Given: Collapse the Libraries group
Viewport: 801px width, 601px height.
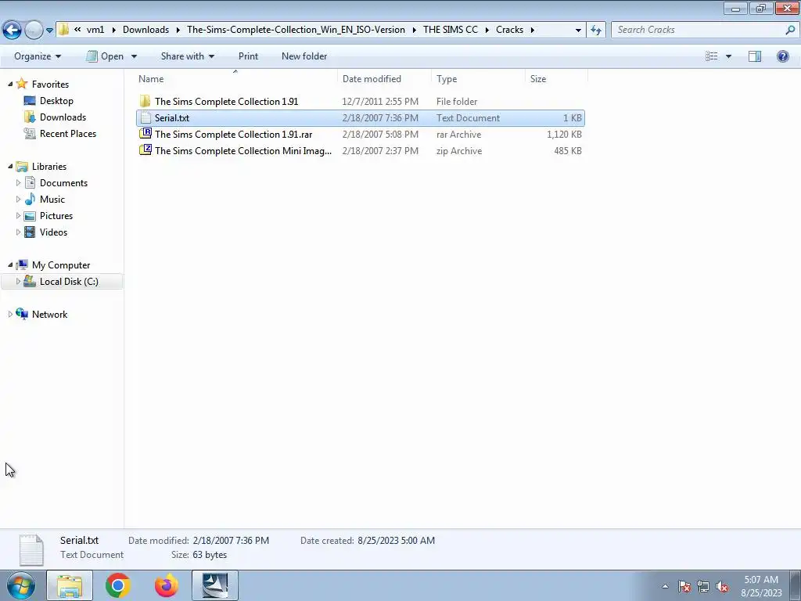Looking at the screenshot, I should [10, 166].
